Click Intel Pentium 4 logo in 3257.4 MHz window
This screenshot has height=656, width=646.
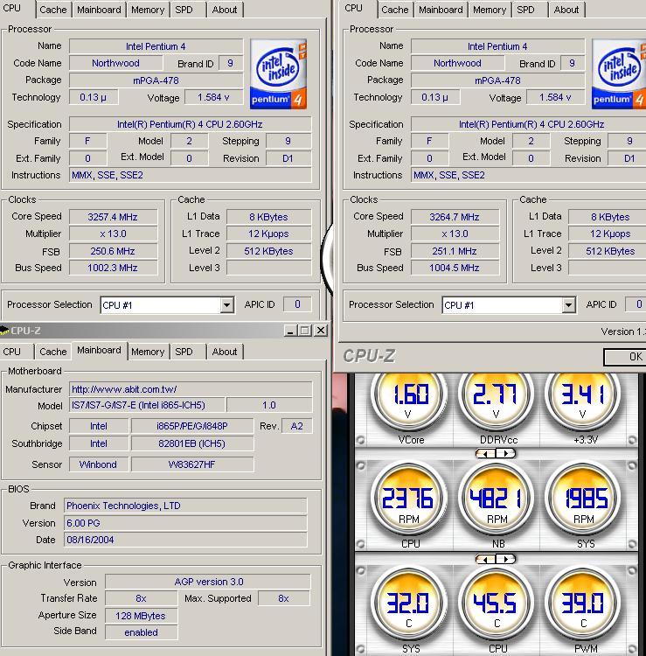[278, 74]
